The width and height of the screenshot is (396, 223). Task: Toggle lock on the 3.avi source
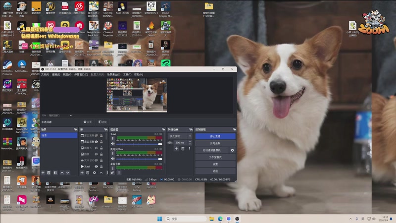pyautogui.click(x=102, y=167)
